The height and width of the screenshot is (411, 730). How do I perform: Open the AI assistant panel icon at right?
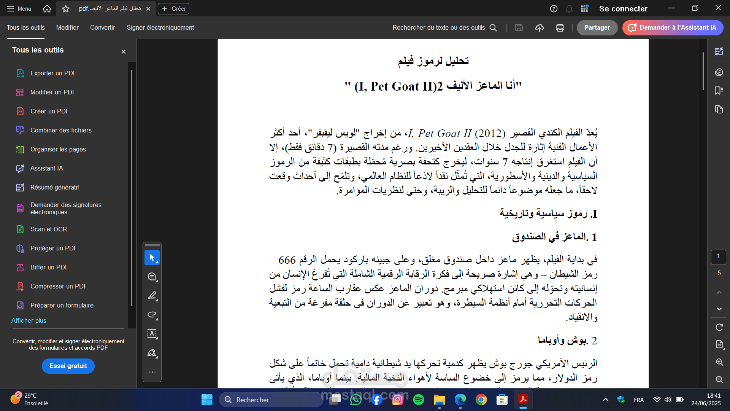coord(719,51)
